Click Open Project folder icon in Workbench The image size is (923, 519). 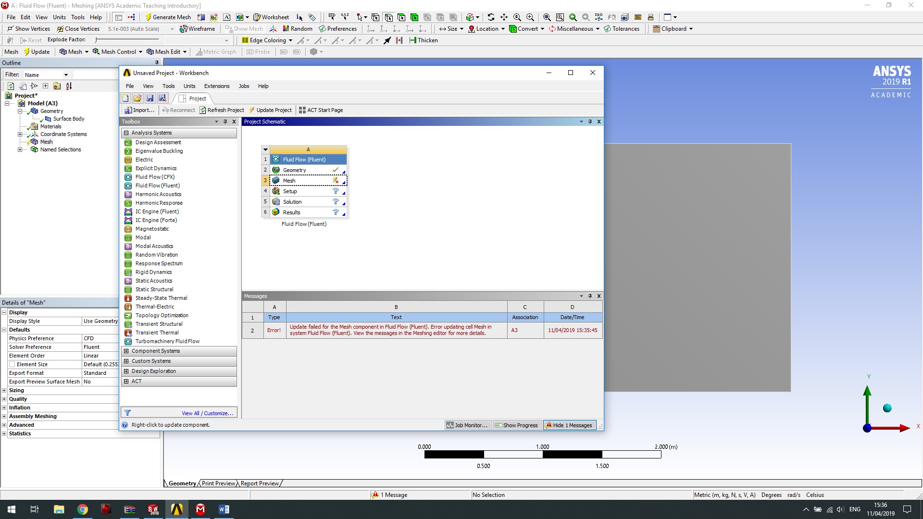click(137, 98)
